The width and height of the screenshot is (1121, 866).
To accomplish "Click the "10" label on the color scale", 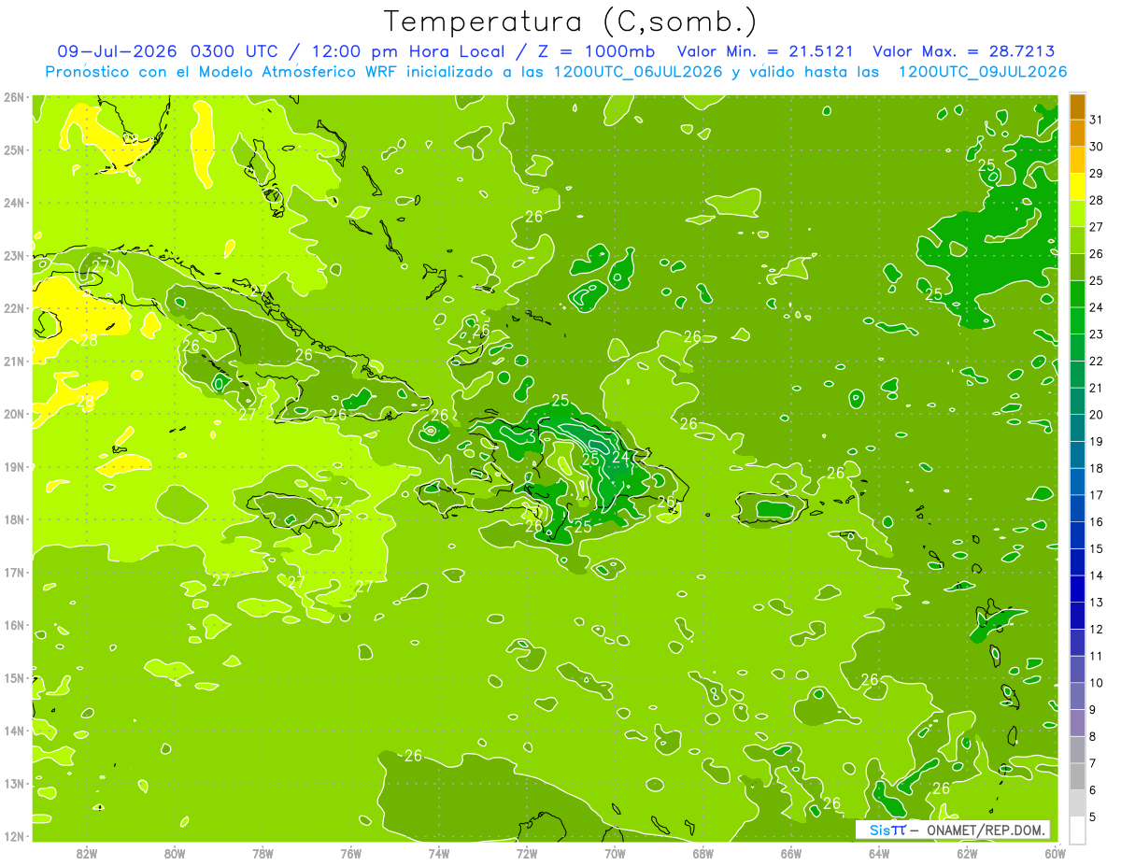I will (x=1097, y=683).
